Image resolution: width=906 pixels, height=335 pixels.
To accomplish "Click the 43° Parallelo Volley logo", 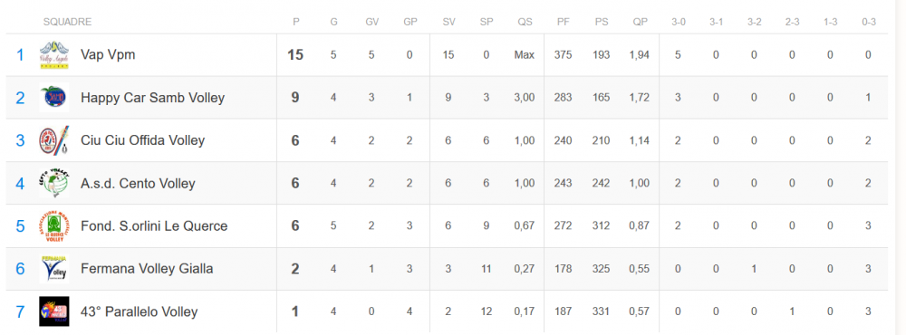I will click(x=54, y=311).
